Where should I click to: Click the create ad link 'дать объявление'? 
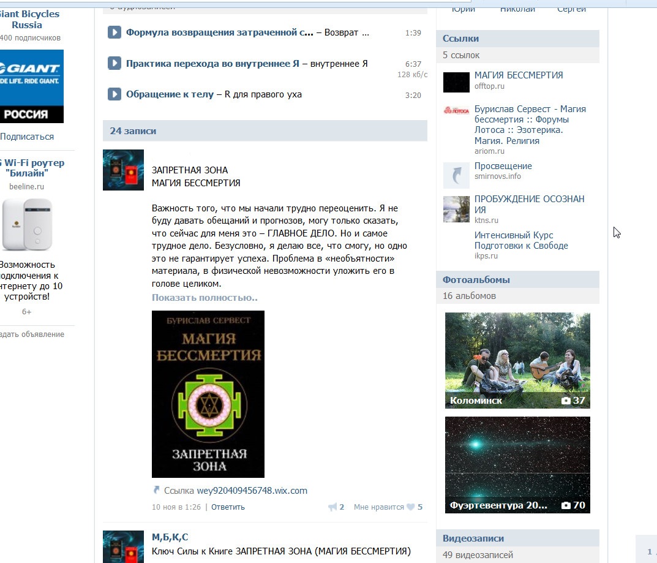coord(32,334)
